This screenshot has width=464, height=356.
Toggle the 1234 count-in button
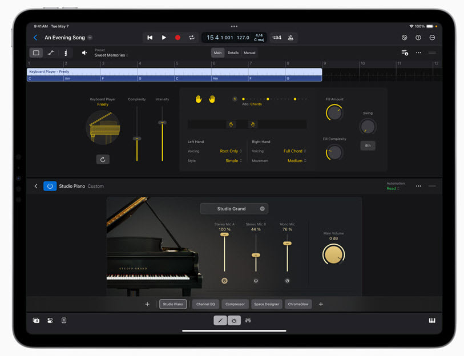coord(277,38)
